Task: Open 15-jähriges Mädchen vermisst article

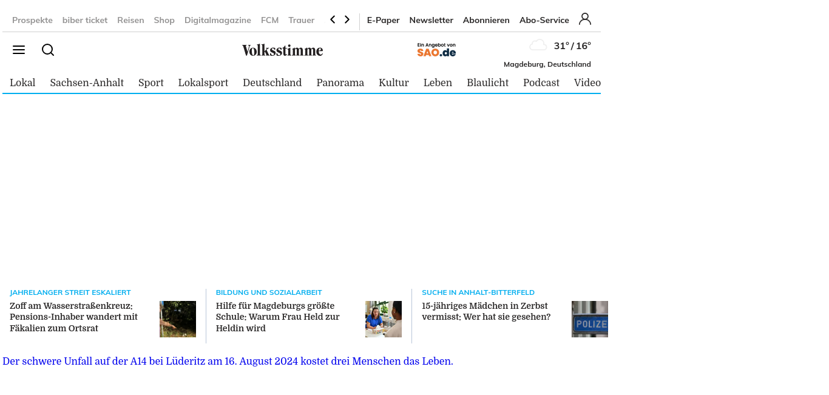Action: coord(486,311)
